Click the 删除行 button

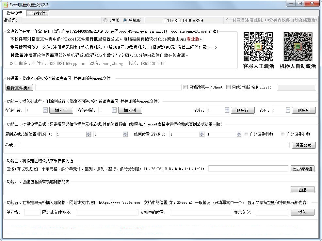tap(243, 110)
